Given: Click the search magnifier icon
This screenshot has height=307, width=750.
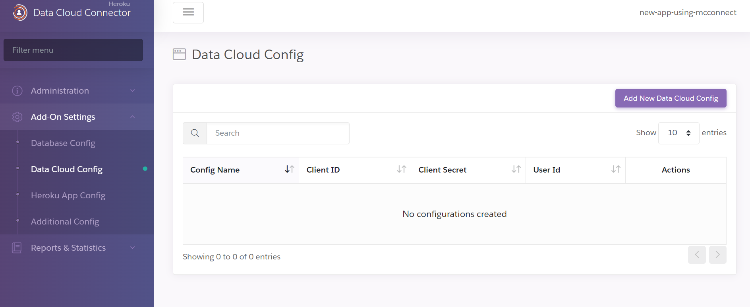Looking at the screenshot, I should [x=195, y=133].
